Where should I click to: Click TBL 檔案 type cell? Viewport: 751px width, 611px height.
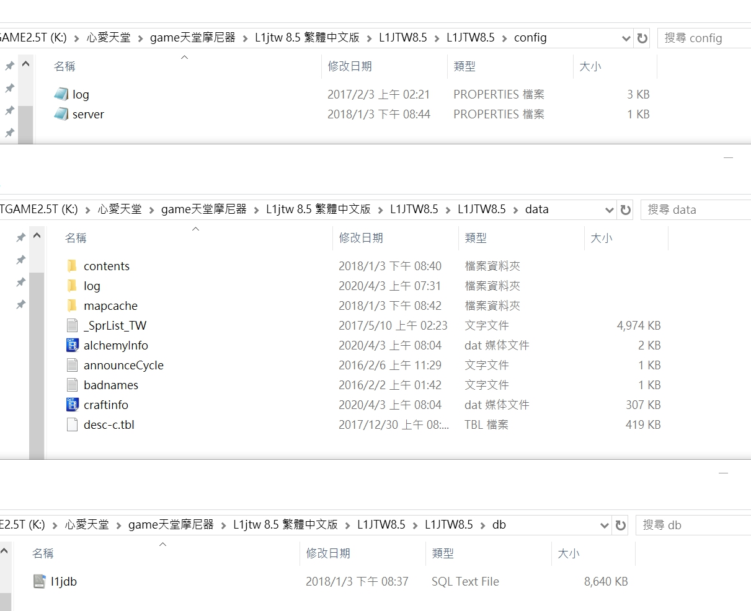point(486,425)
